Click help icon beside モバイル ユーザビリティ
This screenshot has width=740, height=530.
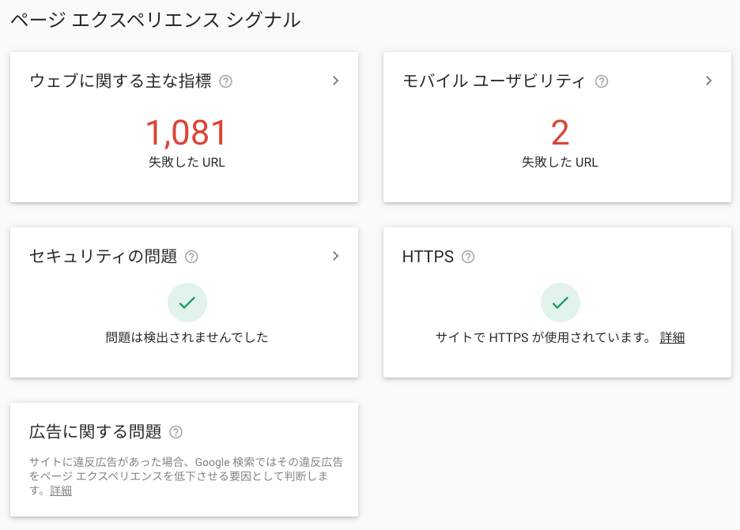coord(601,81)
